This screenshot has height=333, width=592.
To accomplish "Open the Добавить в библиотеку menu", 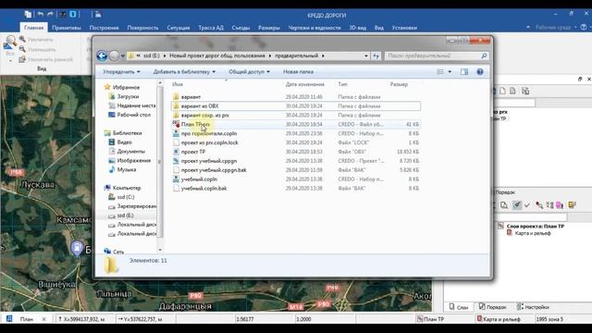I will (184, 72).
